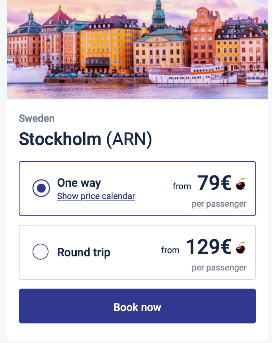Select the Round trip radio button
Viewport: 272px width, 343px height.
41,252
